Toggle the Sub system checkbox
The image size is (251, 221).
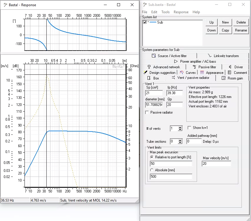[x=145, y=22]
